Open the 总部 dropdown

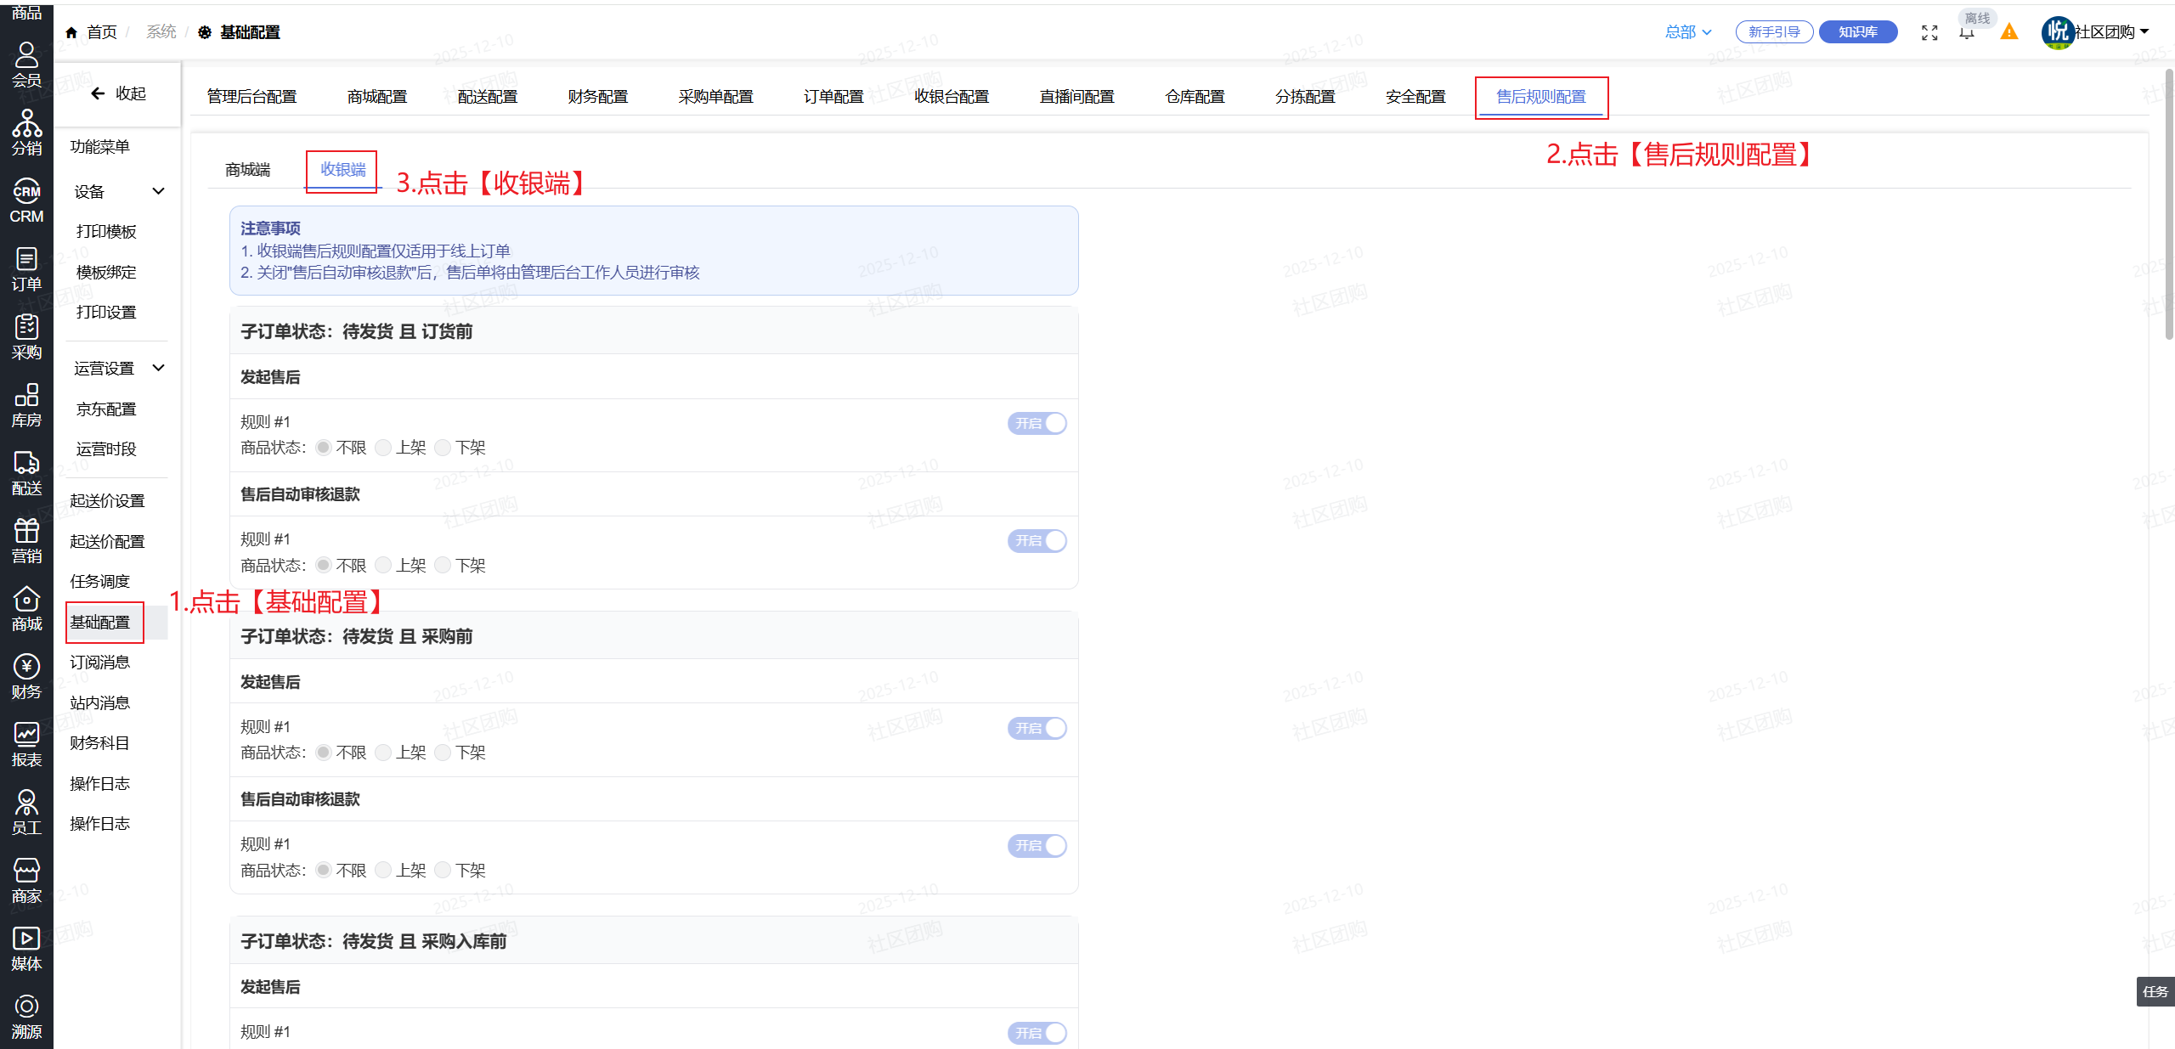(1687, 32)
